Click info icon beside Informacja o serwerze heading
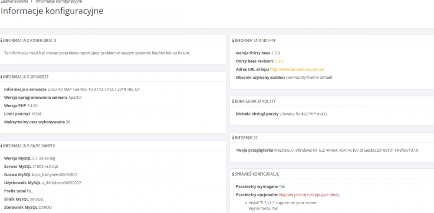Screen dimensions: 434x213 [1, 77]
